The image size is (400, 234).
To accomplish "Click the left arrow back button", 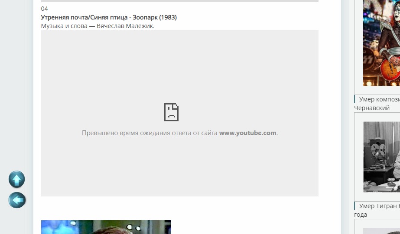I will [17, 200].
